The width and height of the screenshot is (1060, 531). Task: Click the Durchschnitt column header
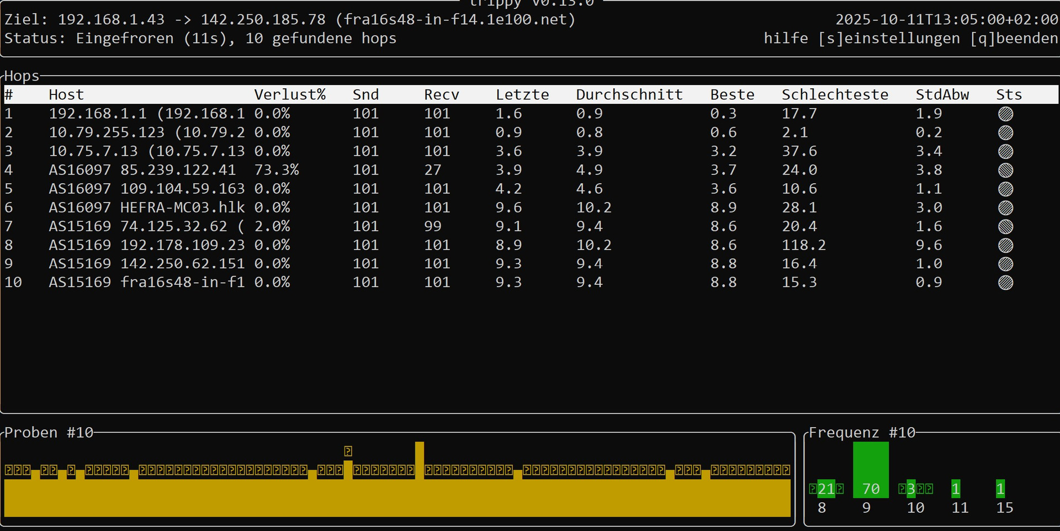[x=629, y=94]
